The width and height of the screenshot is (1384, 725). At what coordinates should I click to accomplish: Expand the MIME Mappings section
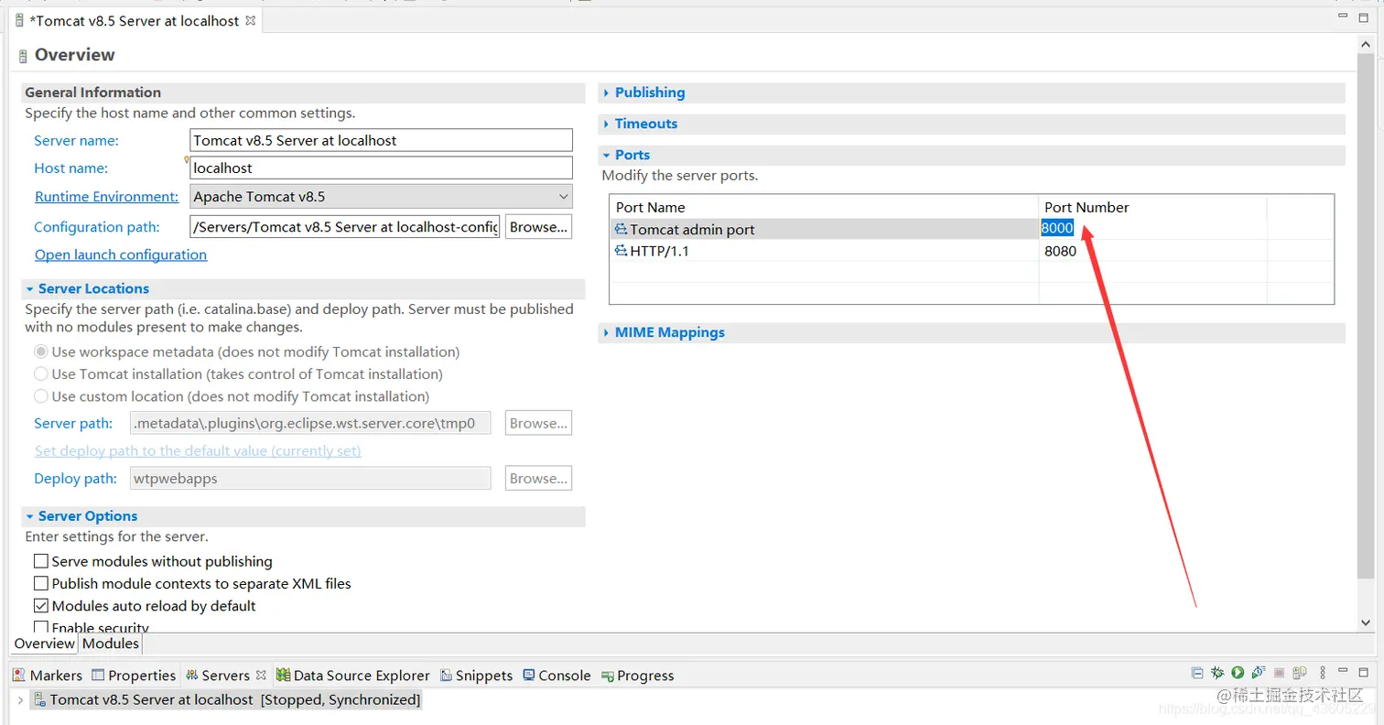[x=669, y=332]
